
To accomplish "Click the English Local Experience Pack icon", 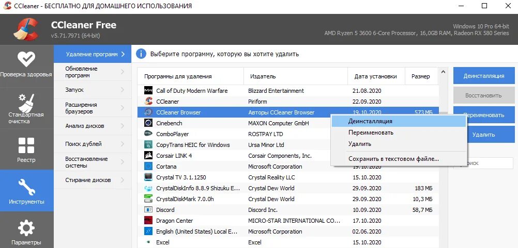I will 148,232.
